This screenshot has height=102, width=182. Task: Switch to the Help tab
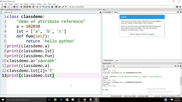[x=117, y=61]
